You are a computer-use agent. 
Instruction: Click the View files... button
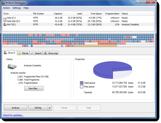pyautogui.click(x=34, y=88)
